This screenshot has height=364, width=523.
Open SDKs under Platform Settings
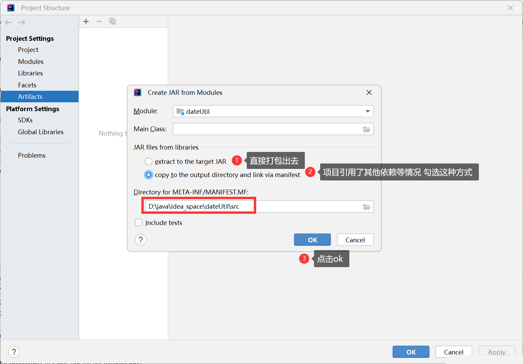pyautogui.click(x=25, y=120)
